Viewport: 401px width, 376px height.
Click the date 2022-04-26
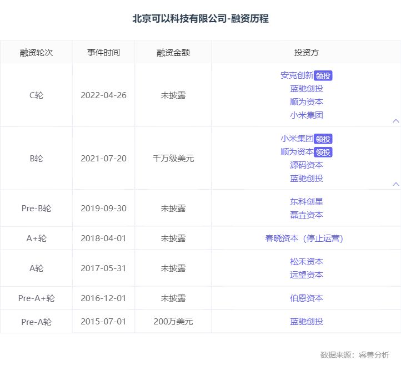tap(103, 95)
